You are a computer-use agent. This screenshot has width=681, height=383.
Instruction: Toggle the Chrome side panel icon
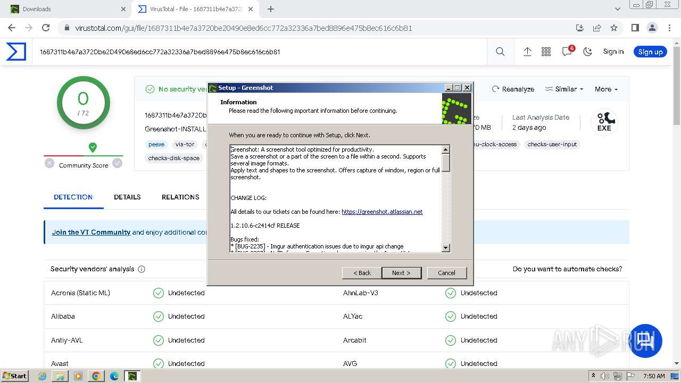click(635, 28)
